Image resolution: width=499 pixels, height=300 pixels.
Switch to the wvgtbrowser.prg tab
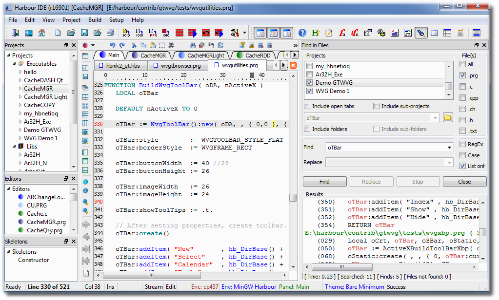point(179,65)
